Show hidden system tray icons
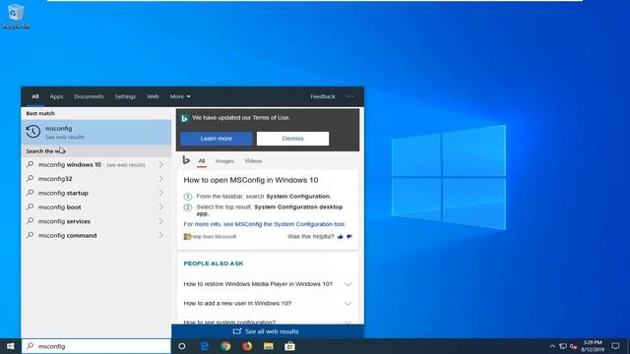The height and width of the screenshot is (354, 630). coord(552,346)
